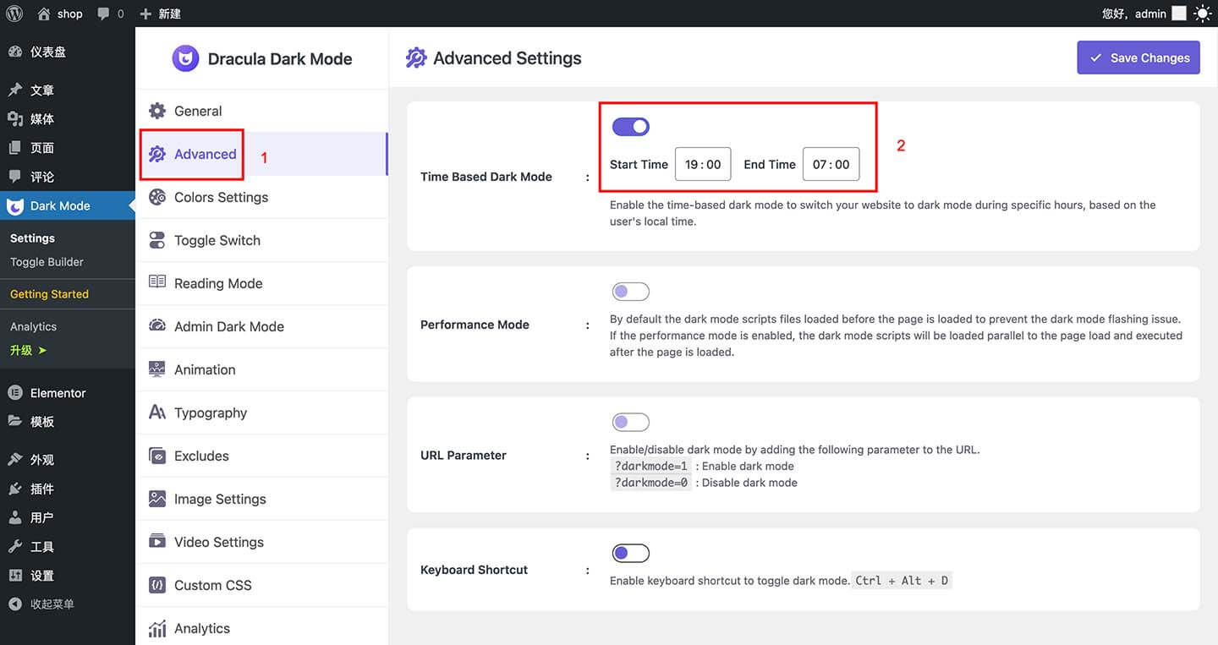Click the General gear icon

coord(157,111)
